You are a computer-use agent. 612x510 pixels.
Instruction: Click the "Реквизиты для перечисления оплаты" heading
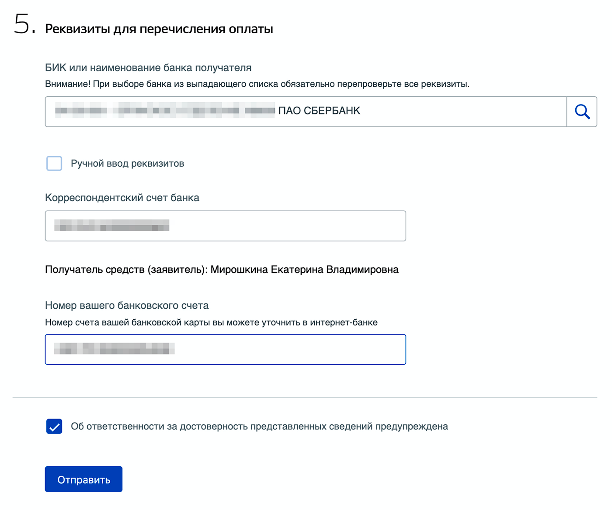pos(159,29)
